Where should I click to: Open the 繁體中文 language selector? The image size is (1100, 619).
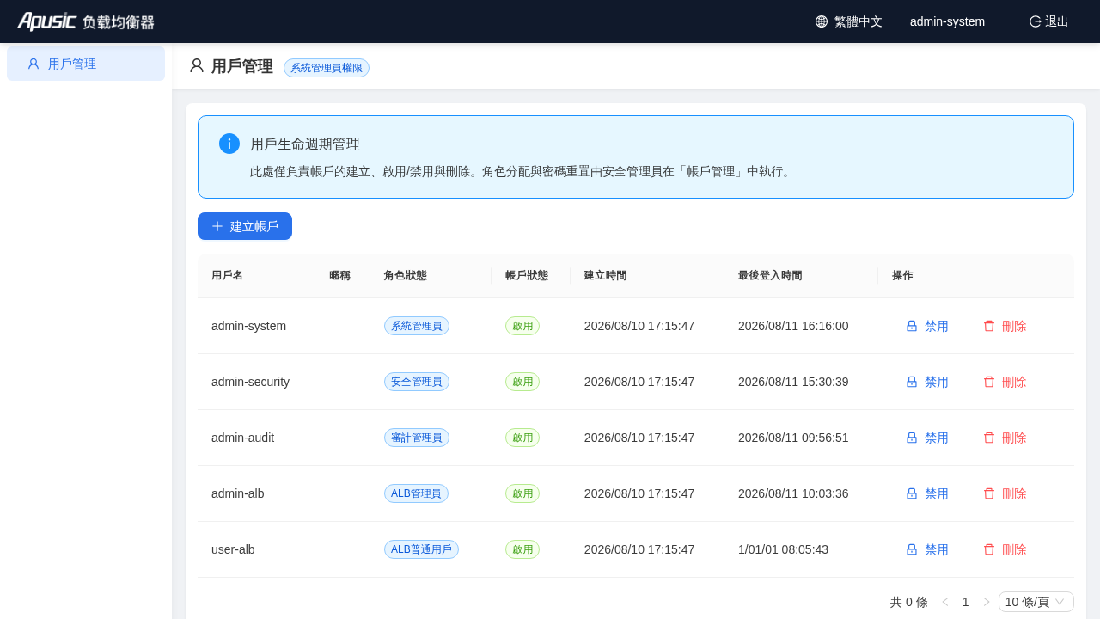(x=849, y=21)
